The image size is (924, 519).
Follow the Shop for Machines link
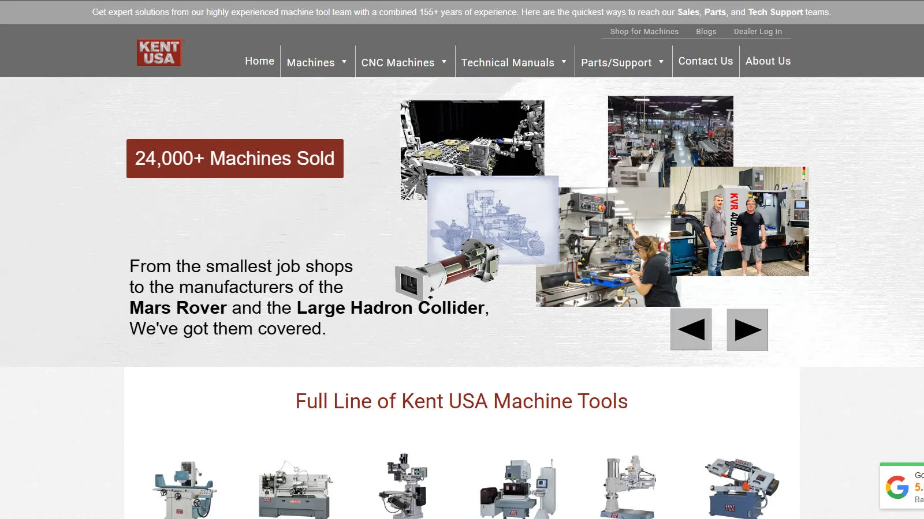click(x=644, y=32)
